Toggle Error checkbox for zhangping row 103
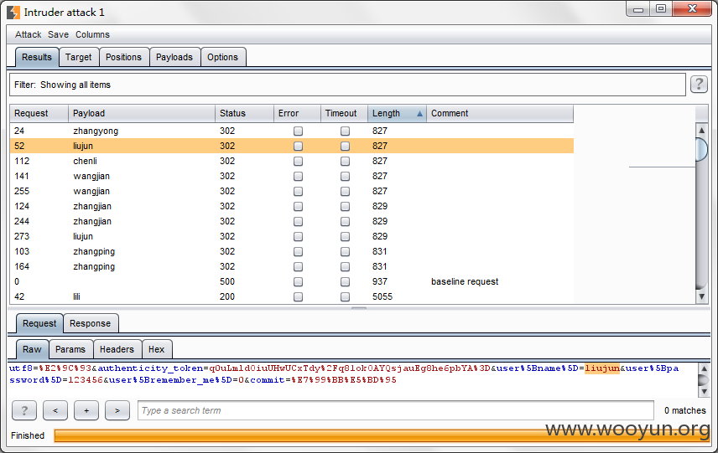This screenshot has width=718, height=453. pyautogui.click(x=298, y=252)
